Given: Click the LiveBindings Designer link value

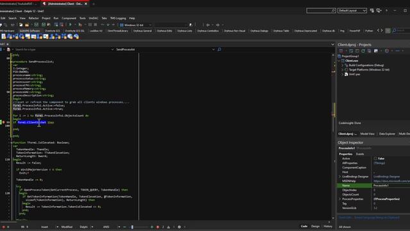Looking at the screenshot, I should (386, 176).
